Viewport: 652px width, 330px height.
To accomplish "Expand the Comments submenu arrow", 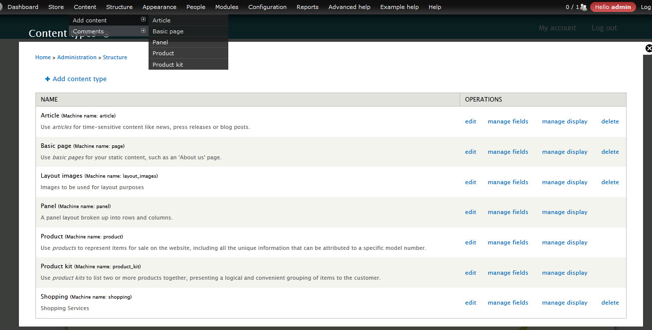I will click(x=144, y=31).
